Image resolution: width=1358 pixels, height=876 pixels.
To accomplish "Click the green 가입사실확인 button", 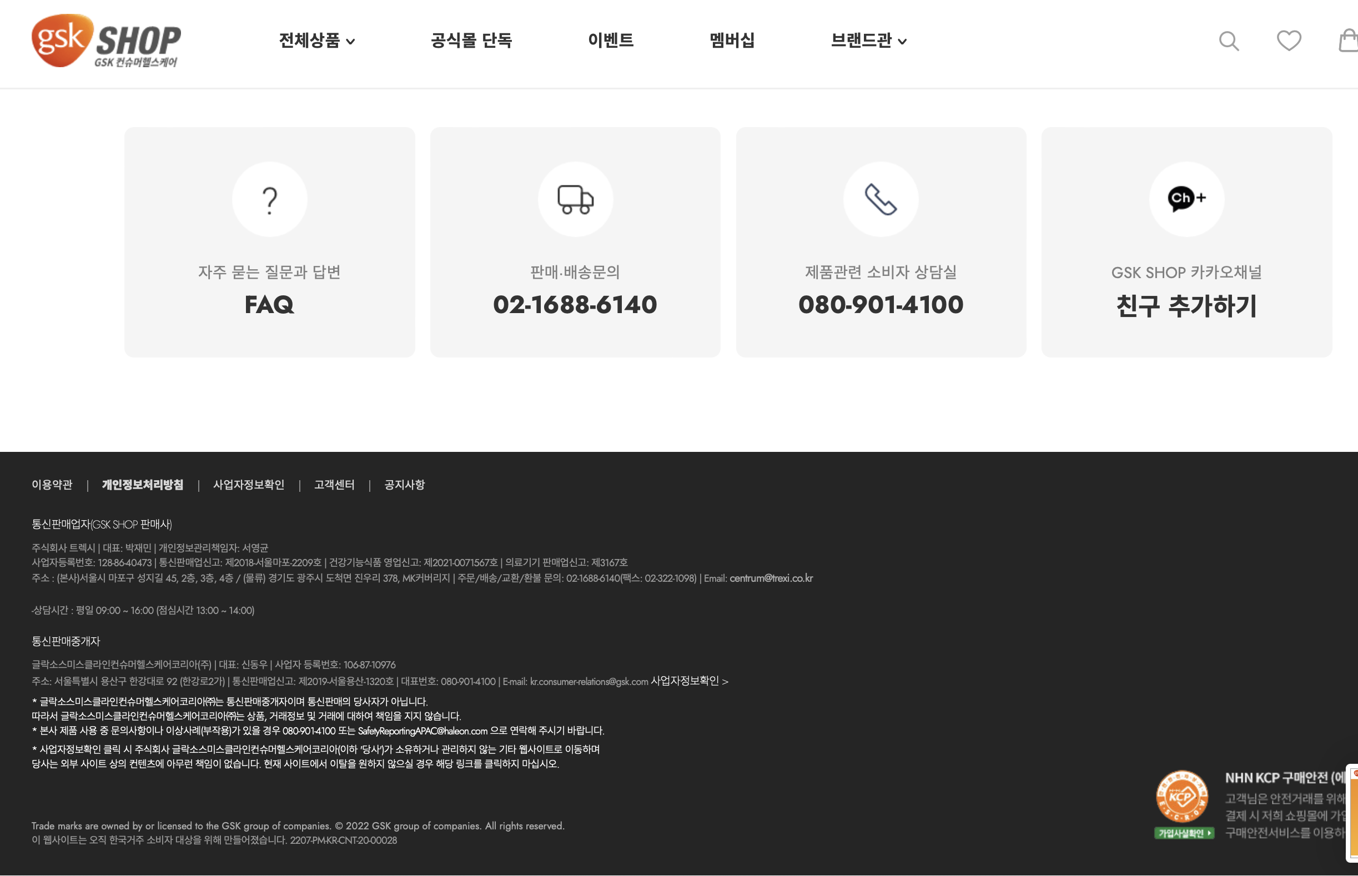I will 1184,833.
